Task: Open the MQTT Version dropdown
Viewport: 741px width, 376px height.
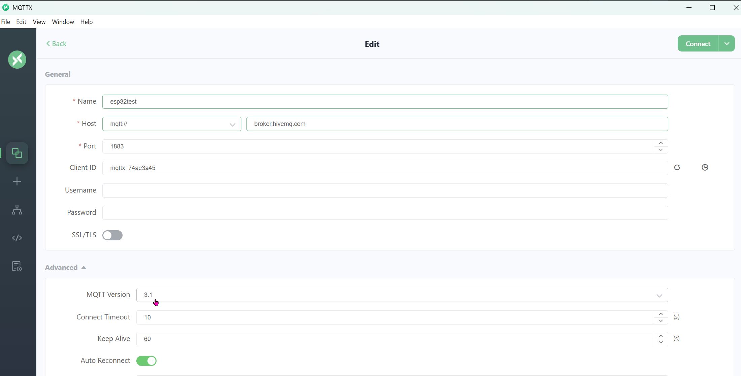Action: click(402, 295)
